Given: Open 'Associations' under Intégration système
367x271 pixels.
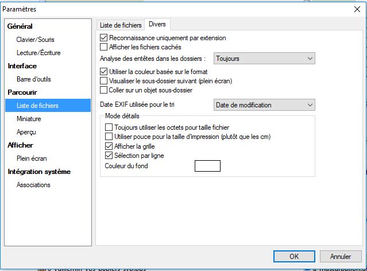Looking at the screenshot, I should [33, 185].
